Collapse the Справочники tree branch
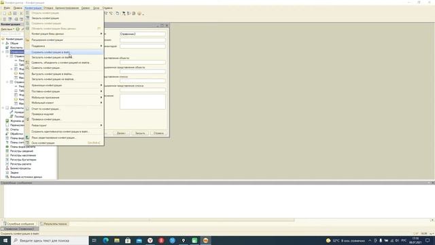The width and height of the screenshot is (435, 245). (3, 52)
